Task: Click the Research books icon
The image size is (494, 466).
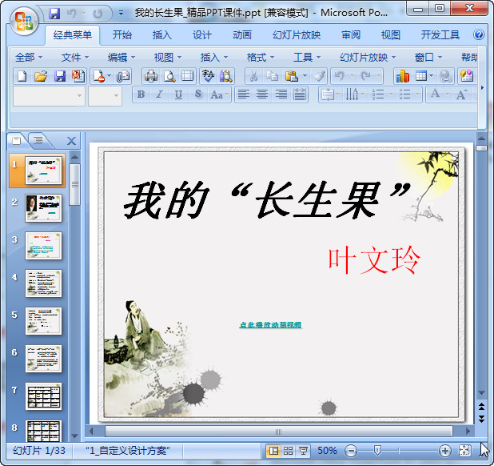Action: pyautogui.click(x=226, y=76)
